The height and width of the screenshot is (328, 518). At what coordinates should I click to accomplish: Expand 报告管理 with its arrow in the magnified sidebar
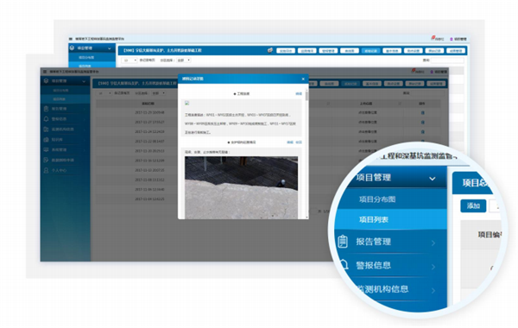(433, 243)
